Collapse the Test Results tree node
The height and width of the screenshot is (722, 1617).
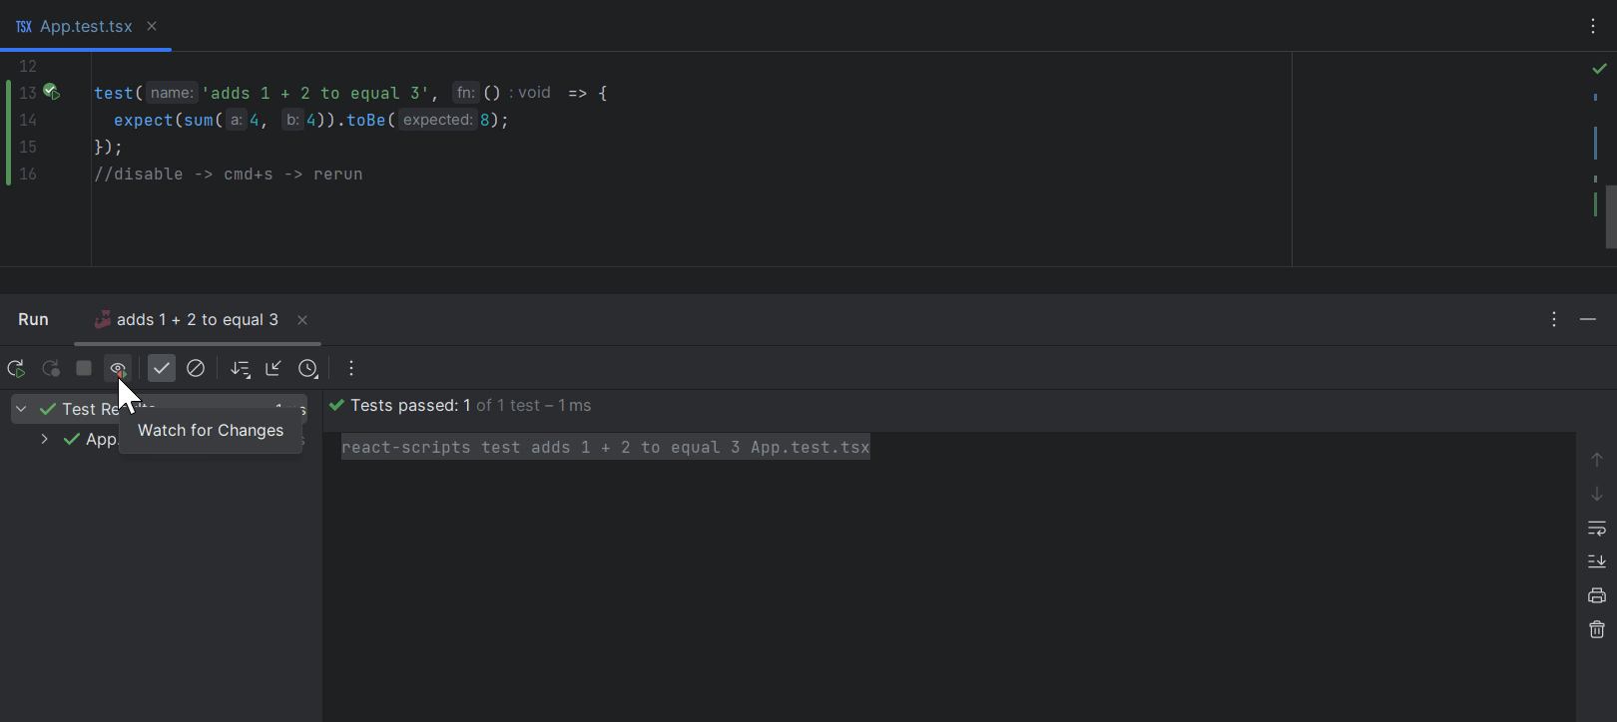coord(21,409)
